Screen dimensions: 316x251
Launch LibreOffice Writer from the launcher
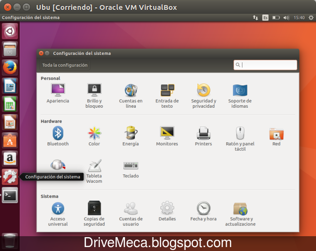coord(10,85)
